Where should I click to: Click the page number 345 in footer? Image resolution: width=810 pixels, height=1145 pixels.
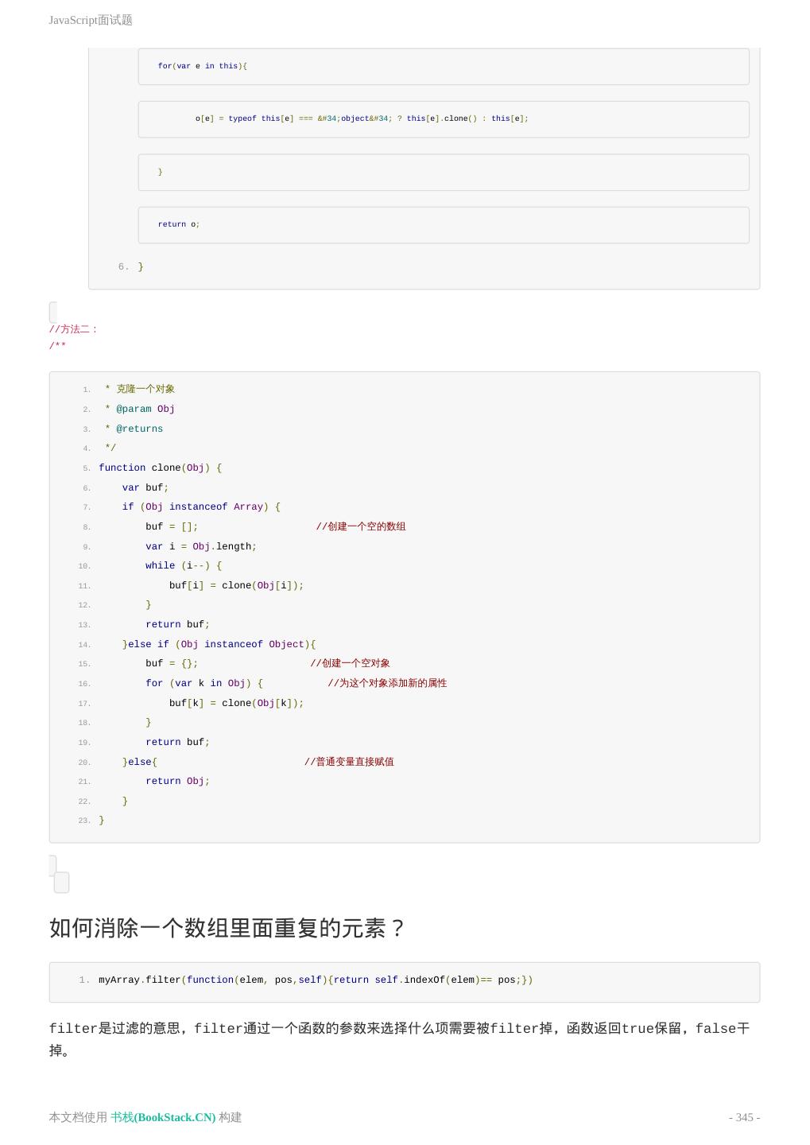tap(744, 1117)
